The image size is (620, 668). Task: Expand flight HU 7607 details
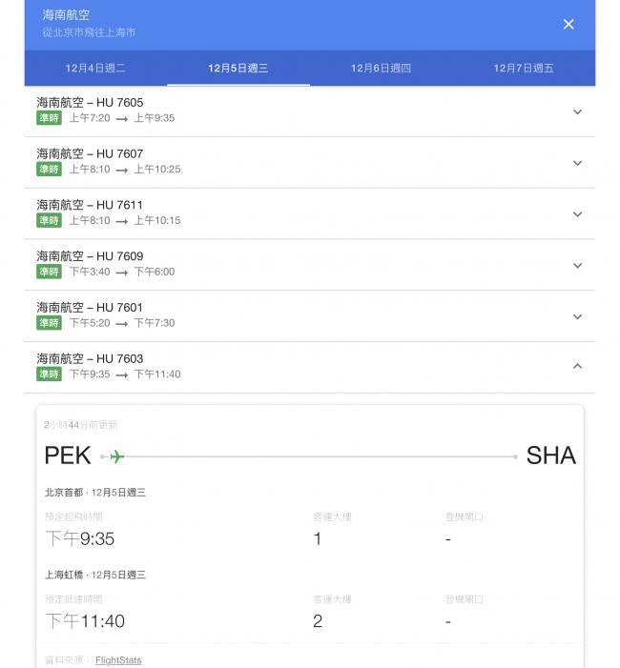(577, 163)
